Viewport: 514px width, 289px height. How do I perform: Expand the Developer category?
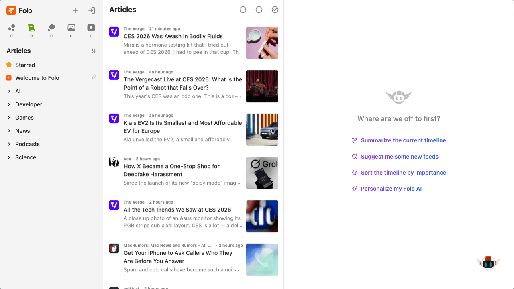(9, 104)
